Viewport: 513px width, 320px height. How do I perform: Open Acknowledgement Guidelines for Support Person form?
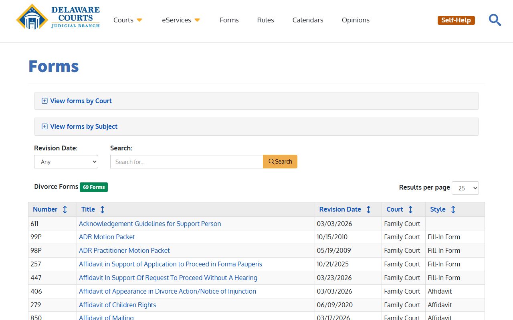click(150, 224)
